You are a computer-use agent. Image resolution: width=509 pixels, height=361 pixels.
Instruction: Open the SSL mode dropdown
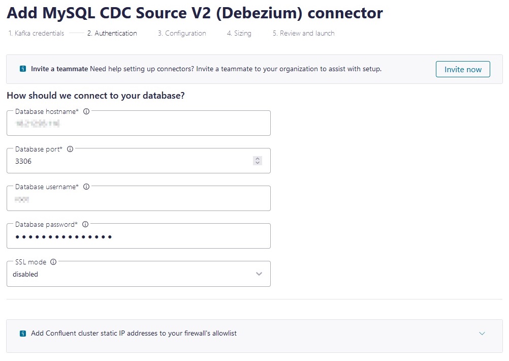click(x=139, y=274)
